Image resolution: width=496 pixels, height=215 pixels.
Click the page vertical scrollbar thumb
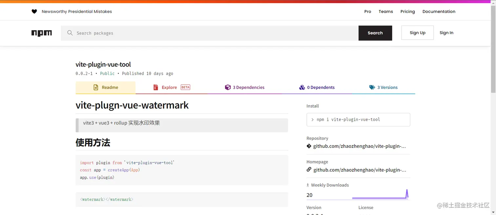[493, 49]
